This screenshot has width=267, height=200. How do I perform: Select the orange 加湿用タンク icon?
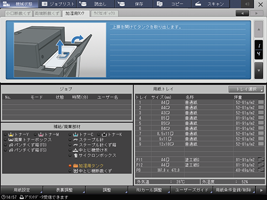point(75,165)
